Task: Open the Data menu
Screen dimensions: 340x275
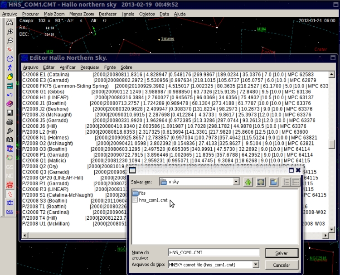Action: 165,14
